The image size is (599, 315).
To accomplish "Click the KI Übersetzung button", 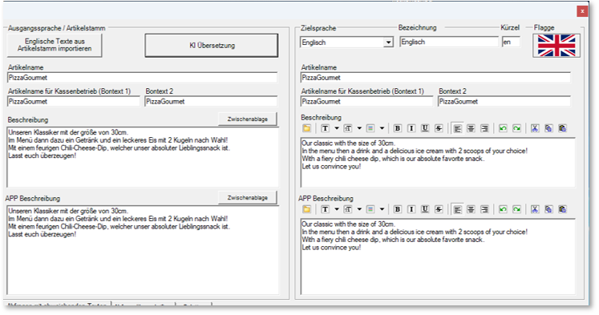I will click(x=212, y=46).
